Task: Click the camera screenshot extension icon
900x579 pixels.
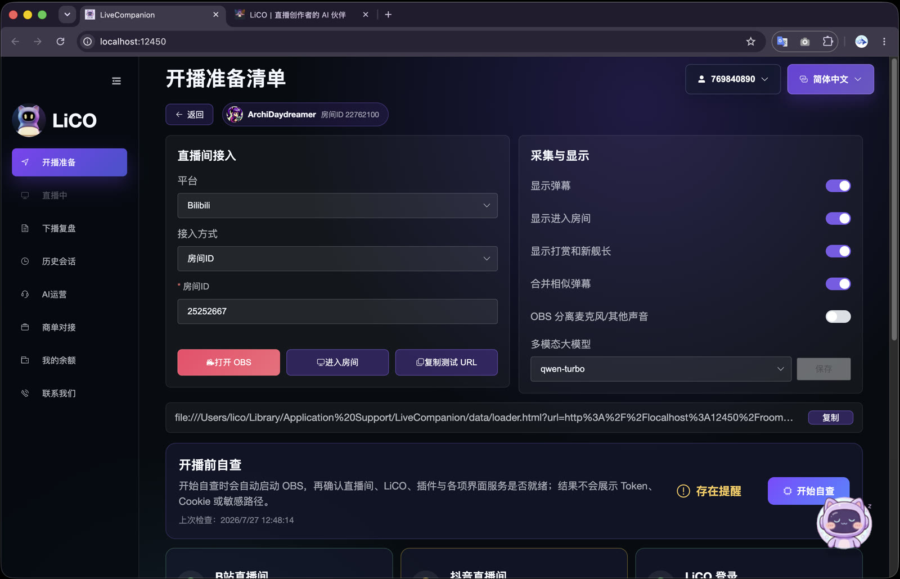Action: tap(805, 42)
